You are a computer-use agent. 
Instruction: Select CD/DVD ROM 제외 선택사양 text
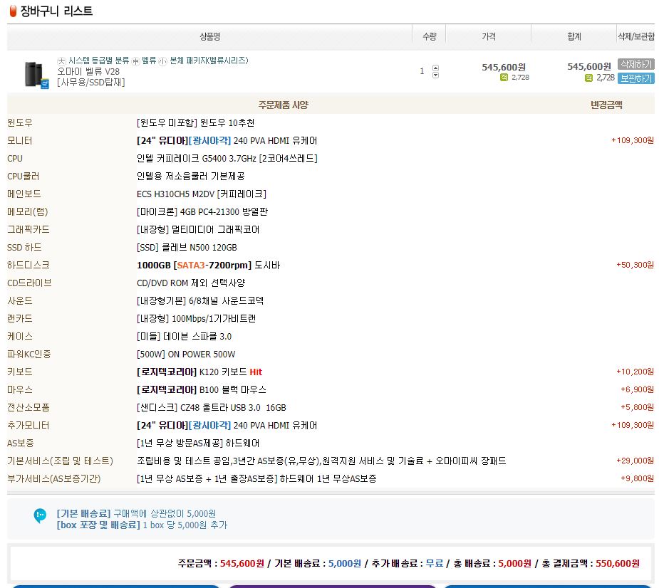[191, 283]
